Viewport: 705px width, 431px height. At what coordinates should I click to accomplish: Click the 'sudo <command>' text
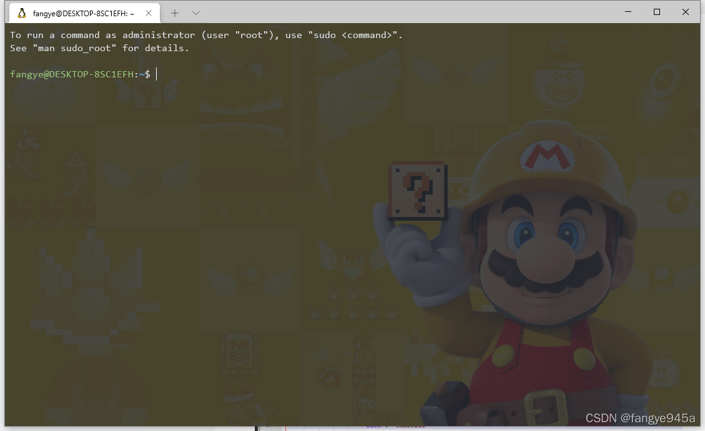353,35
